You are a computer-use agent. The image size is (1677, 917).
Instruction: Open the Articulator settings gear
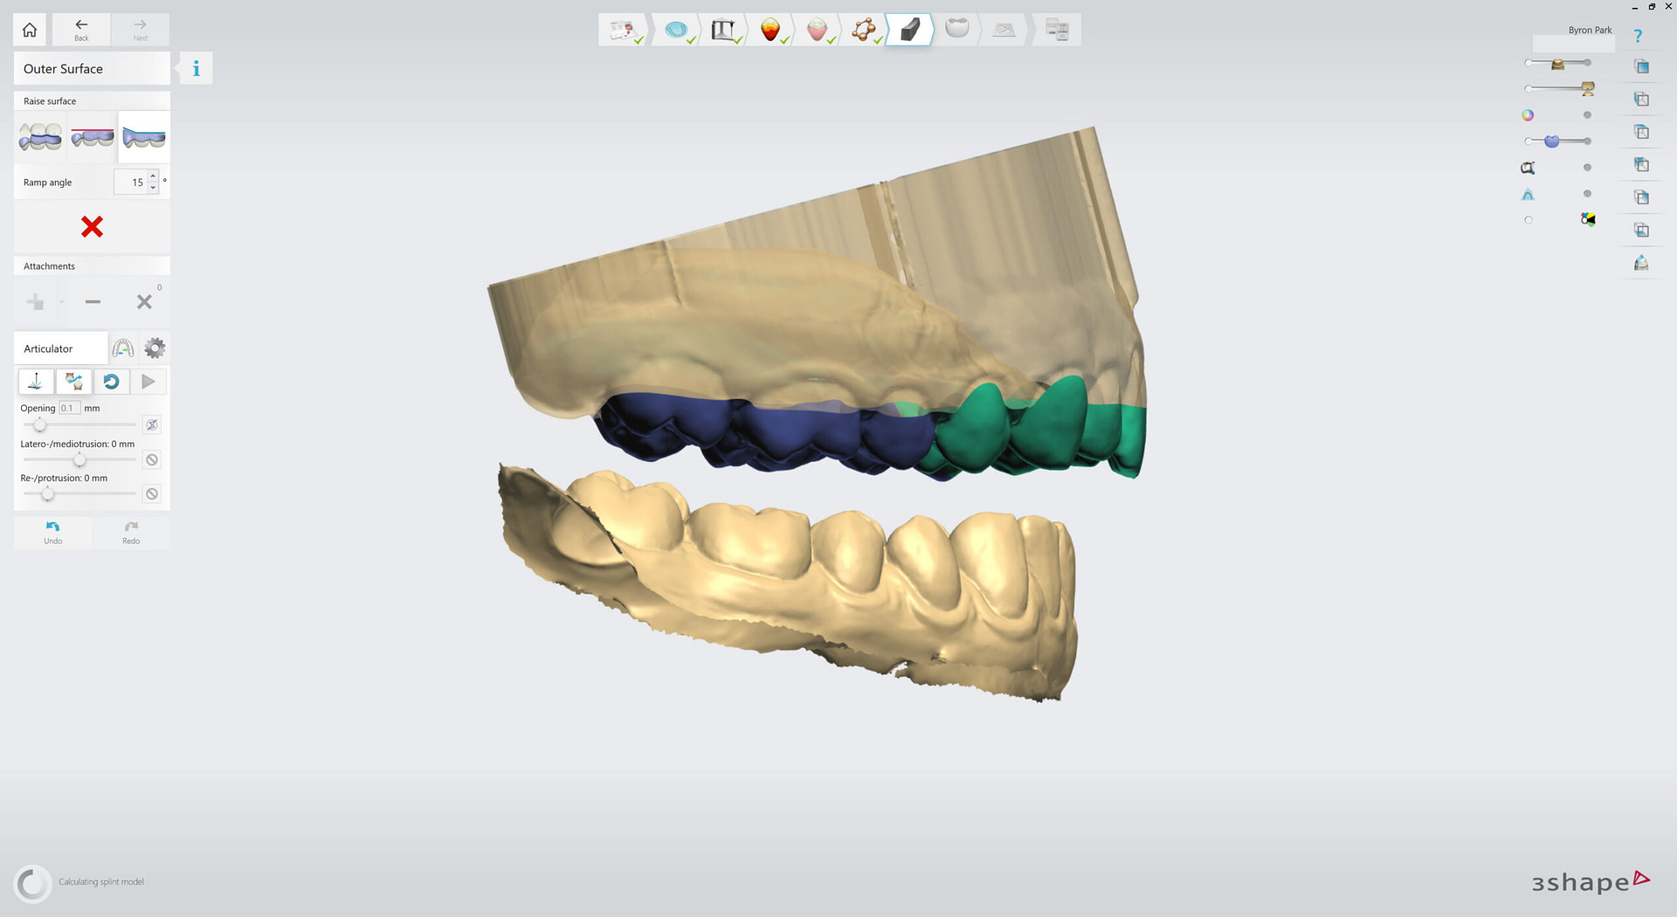[155, 348]
